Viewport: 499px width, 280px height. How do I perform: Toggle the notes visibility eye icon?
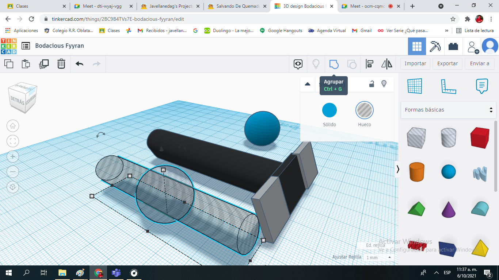click(298, 65)
